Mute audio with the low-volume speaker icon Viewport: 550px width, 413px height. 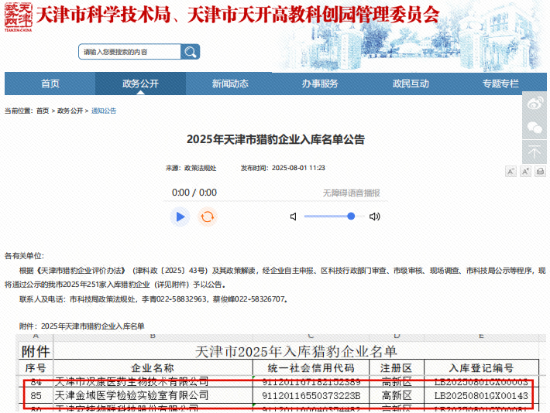294,217
